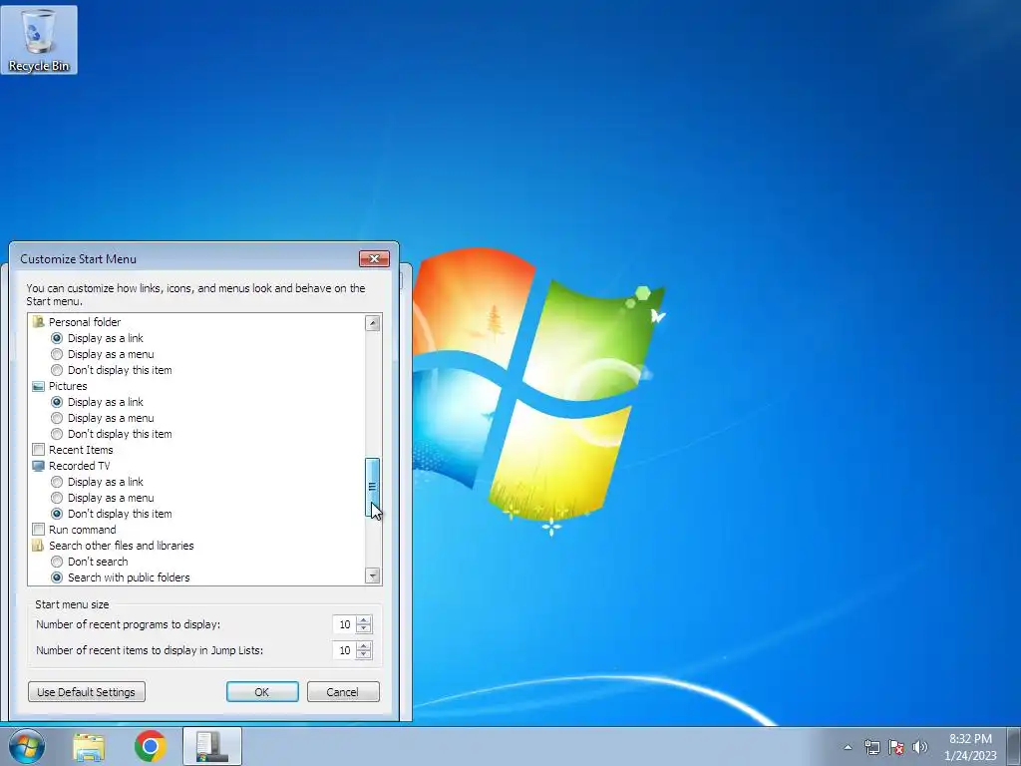Click the Personal folder label
The height and width of the screenshot is (766, 1021).
tap(85, 322)
